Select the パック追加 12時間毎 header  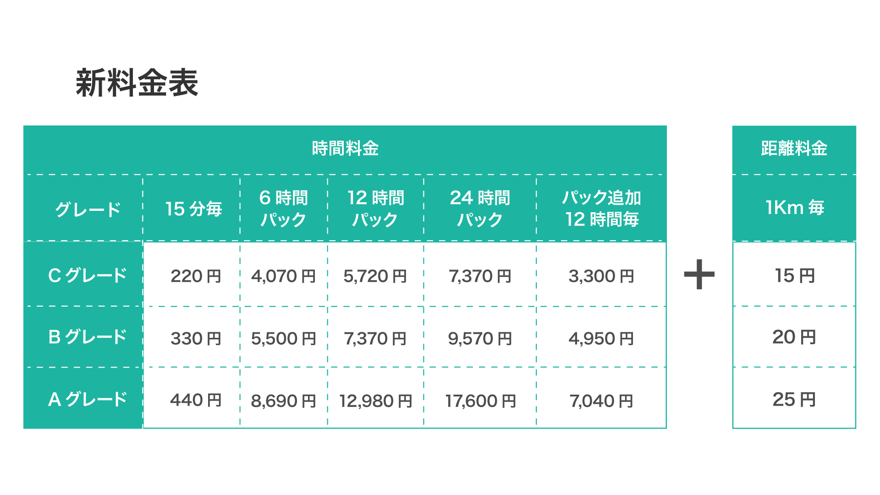pyautogui.click(x=601, y=209)
